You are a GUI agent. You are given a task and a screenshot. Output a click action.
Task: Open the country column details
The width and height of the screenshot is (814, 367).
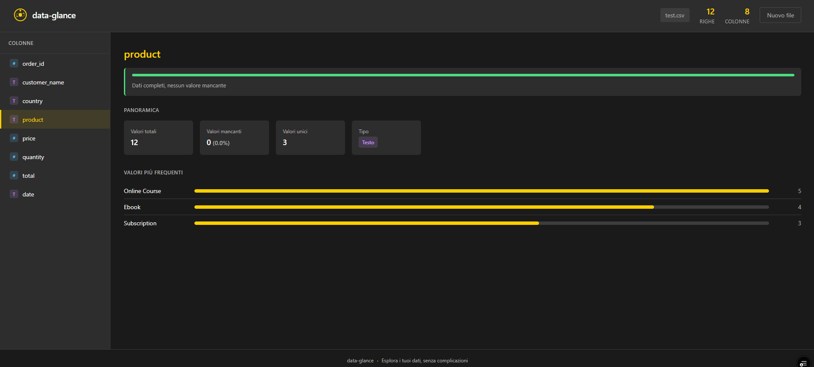pos(32,101)
